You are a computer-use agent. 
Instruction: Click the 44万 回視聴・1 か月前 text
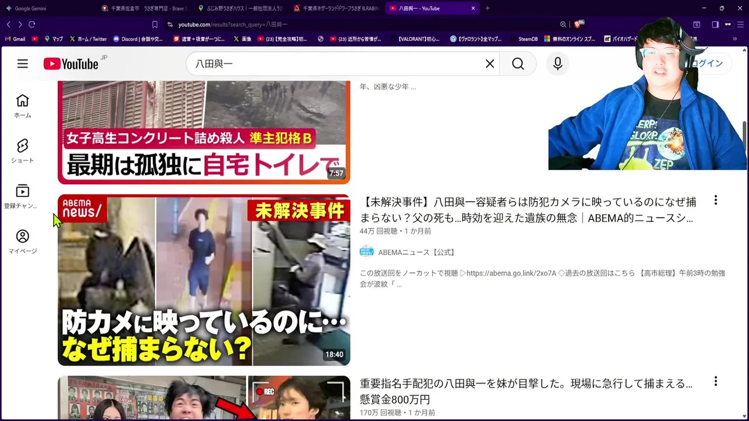tap(395, 231)
